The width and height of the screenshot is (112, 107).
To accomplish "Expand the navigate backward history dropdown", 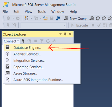I will coord(13,18).
